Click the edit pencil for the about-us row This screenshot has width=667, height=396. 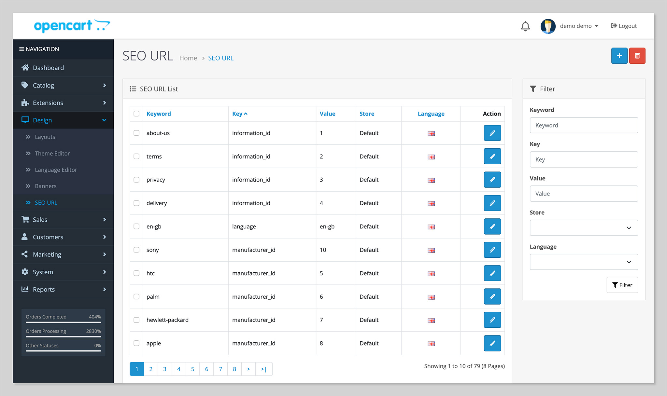[x=492, y=133]
